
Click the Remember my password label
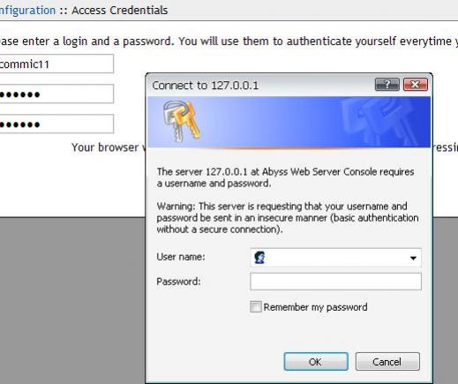pyautogui.click(x=315, y=307)
